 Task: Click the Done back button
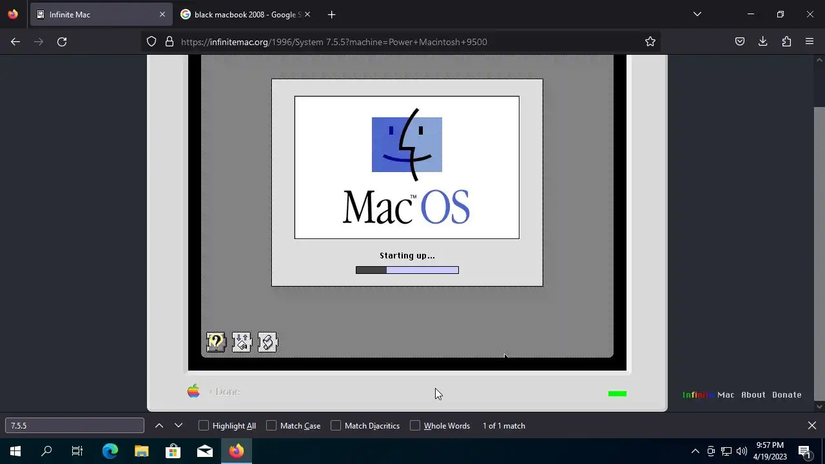pyautogui.click(x=224, y=391)
